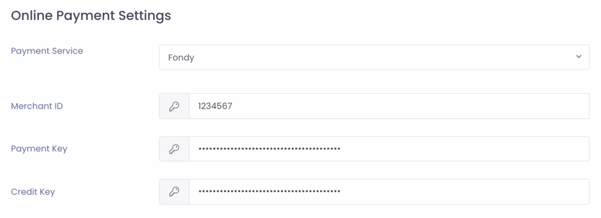The image size is (601, 218).
Task: Focus the Merchant ID input field
Action: [389, 106]
